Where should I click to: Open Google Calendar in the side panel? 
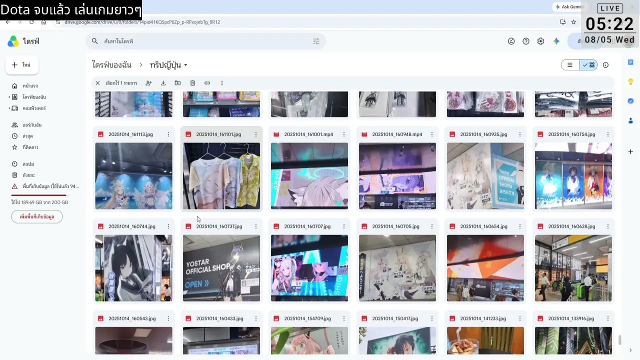click(630, 61)
